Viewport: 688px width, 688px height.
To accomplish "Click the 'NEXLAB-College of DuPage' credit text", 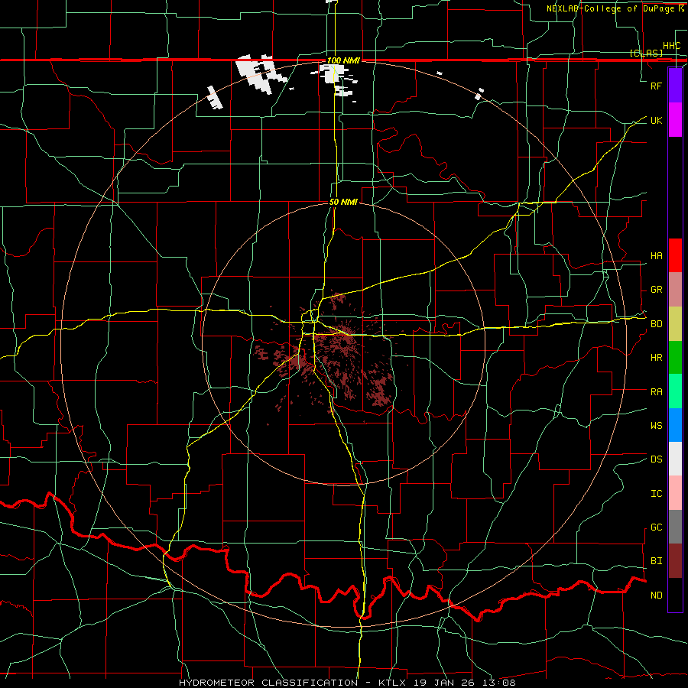I will click(610, 8).
